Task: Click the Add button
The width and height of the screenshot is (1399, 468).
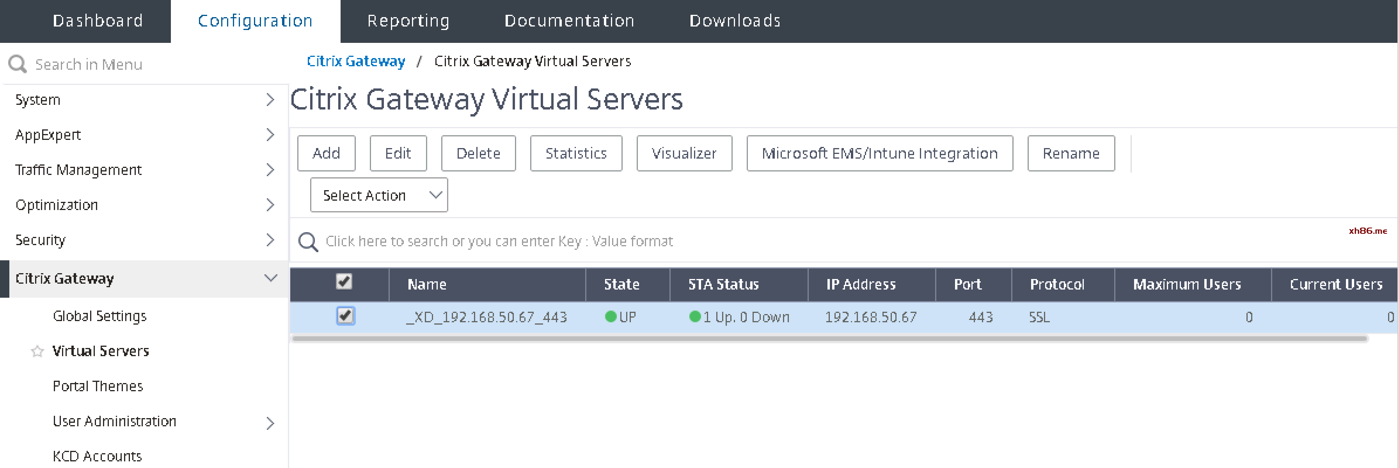Action: (326, 154)
